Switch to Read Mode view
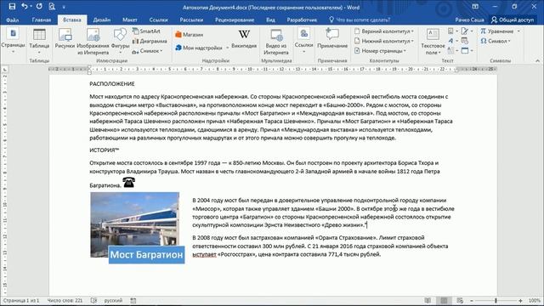The width and height of the screenshot is (544, 306). point(428,300)
